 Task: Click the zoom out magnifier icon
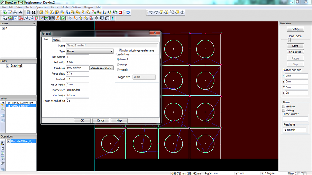156,12
